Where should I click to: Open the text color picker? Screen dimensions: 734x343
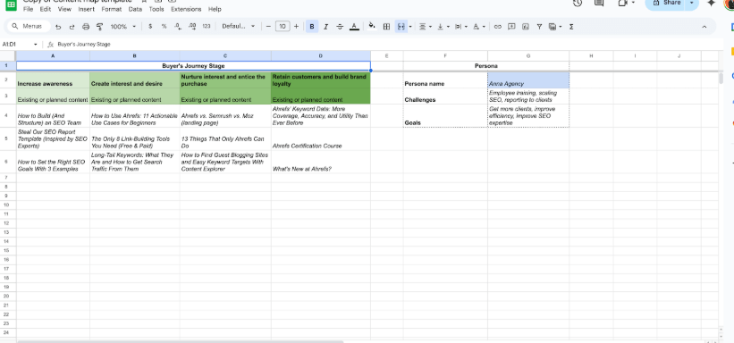coord(354,27)
